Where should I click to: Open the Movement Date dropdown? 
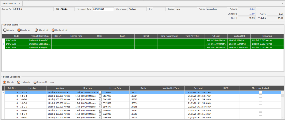pos(112,9)
